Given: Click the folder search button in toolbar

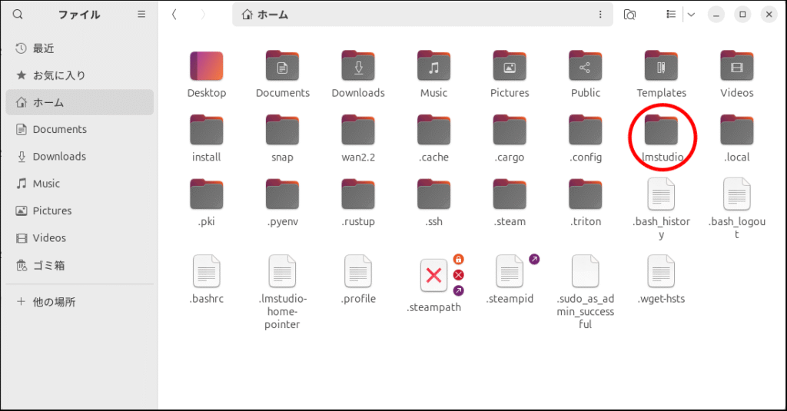Looking at the screenshot, I should coord(629,14).
